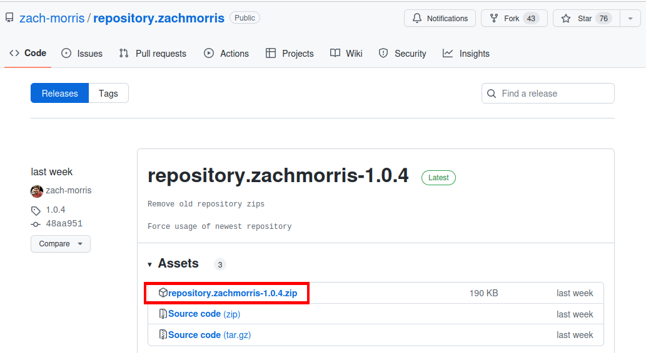Viewport: 646px width, 353px height.
Task: Download Source code (tar.gz)
Action: pyautogui.click(x=209, y=335)
